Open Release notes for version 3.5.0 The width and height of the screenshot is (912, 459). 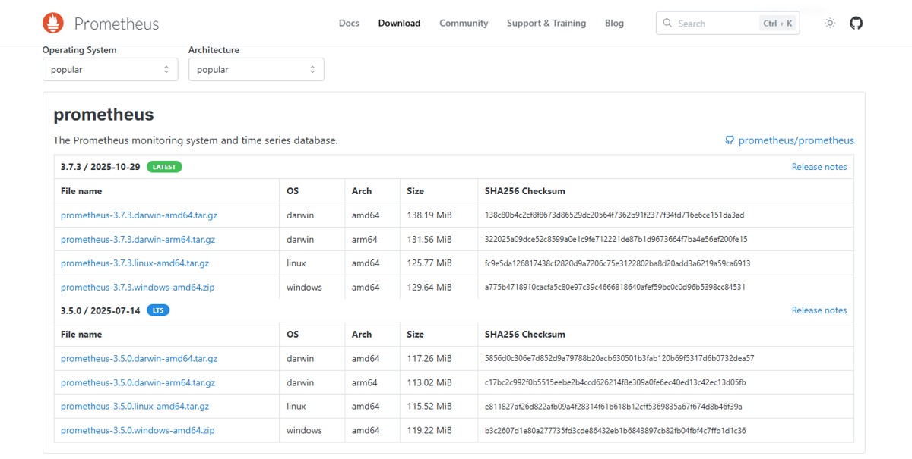coord(819,310)
